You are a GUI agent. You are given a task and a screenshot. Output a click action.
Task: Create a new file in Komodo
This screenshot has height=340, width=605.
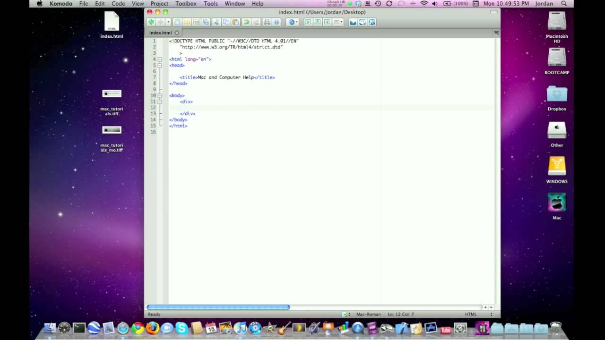click(x=177, y=22)
